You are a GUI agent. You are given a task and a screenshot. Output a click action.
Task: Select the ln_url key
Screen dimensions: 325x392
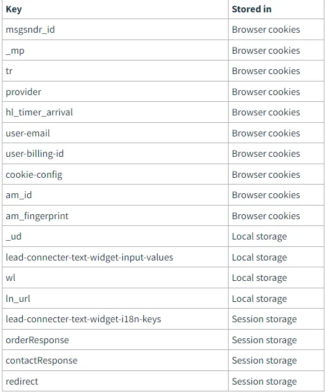pyautogui.click(x=18, y=299)
